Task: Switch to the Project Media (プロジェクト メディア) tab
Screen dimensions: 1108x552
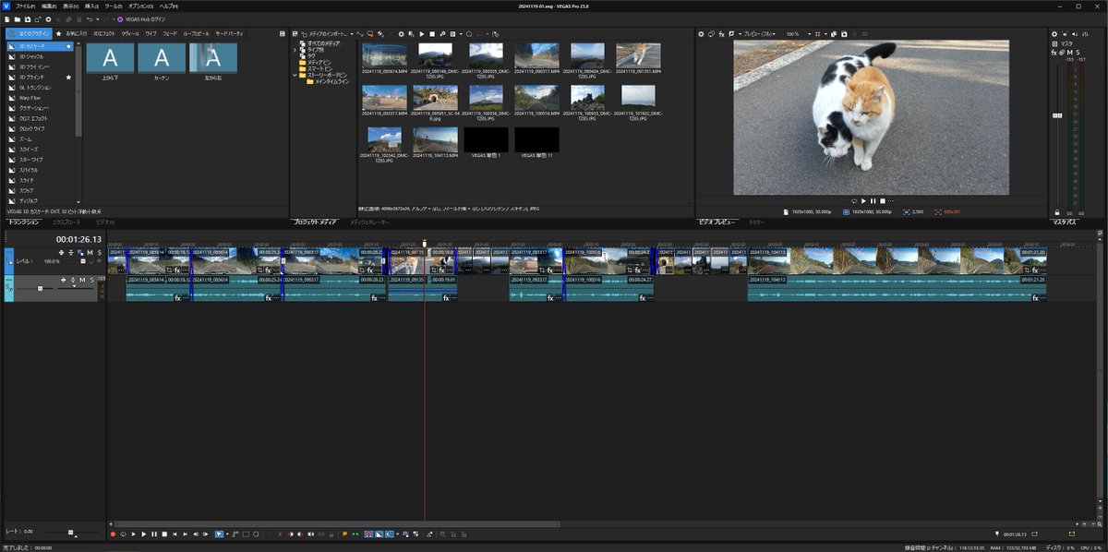Action: (x=315, y=222)
